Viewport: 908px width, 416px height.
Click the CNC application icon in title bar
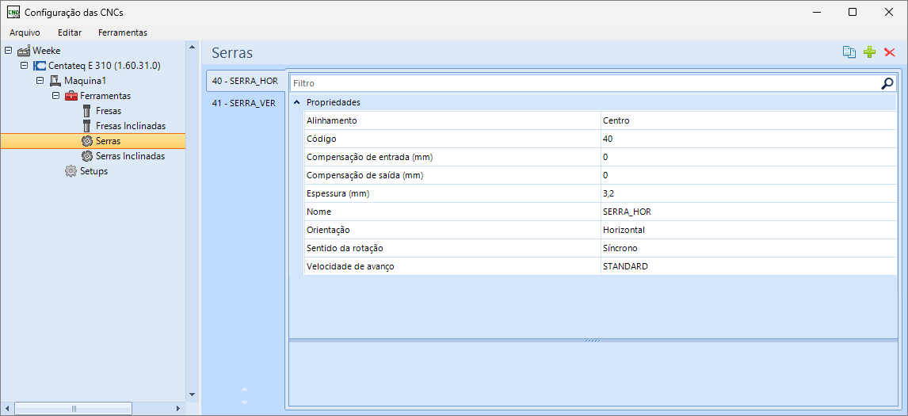pyautogui.click(x=14, y=12)
